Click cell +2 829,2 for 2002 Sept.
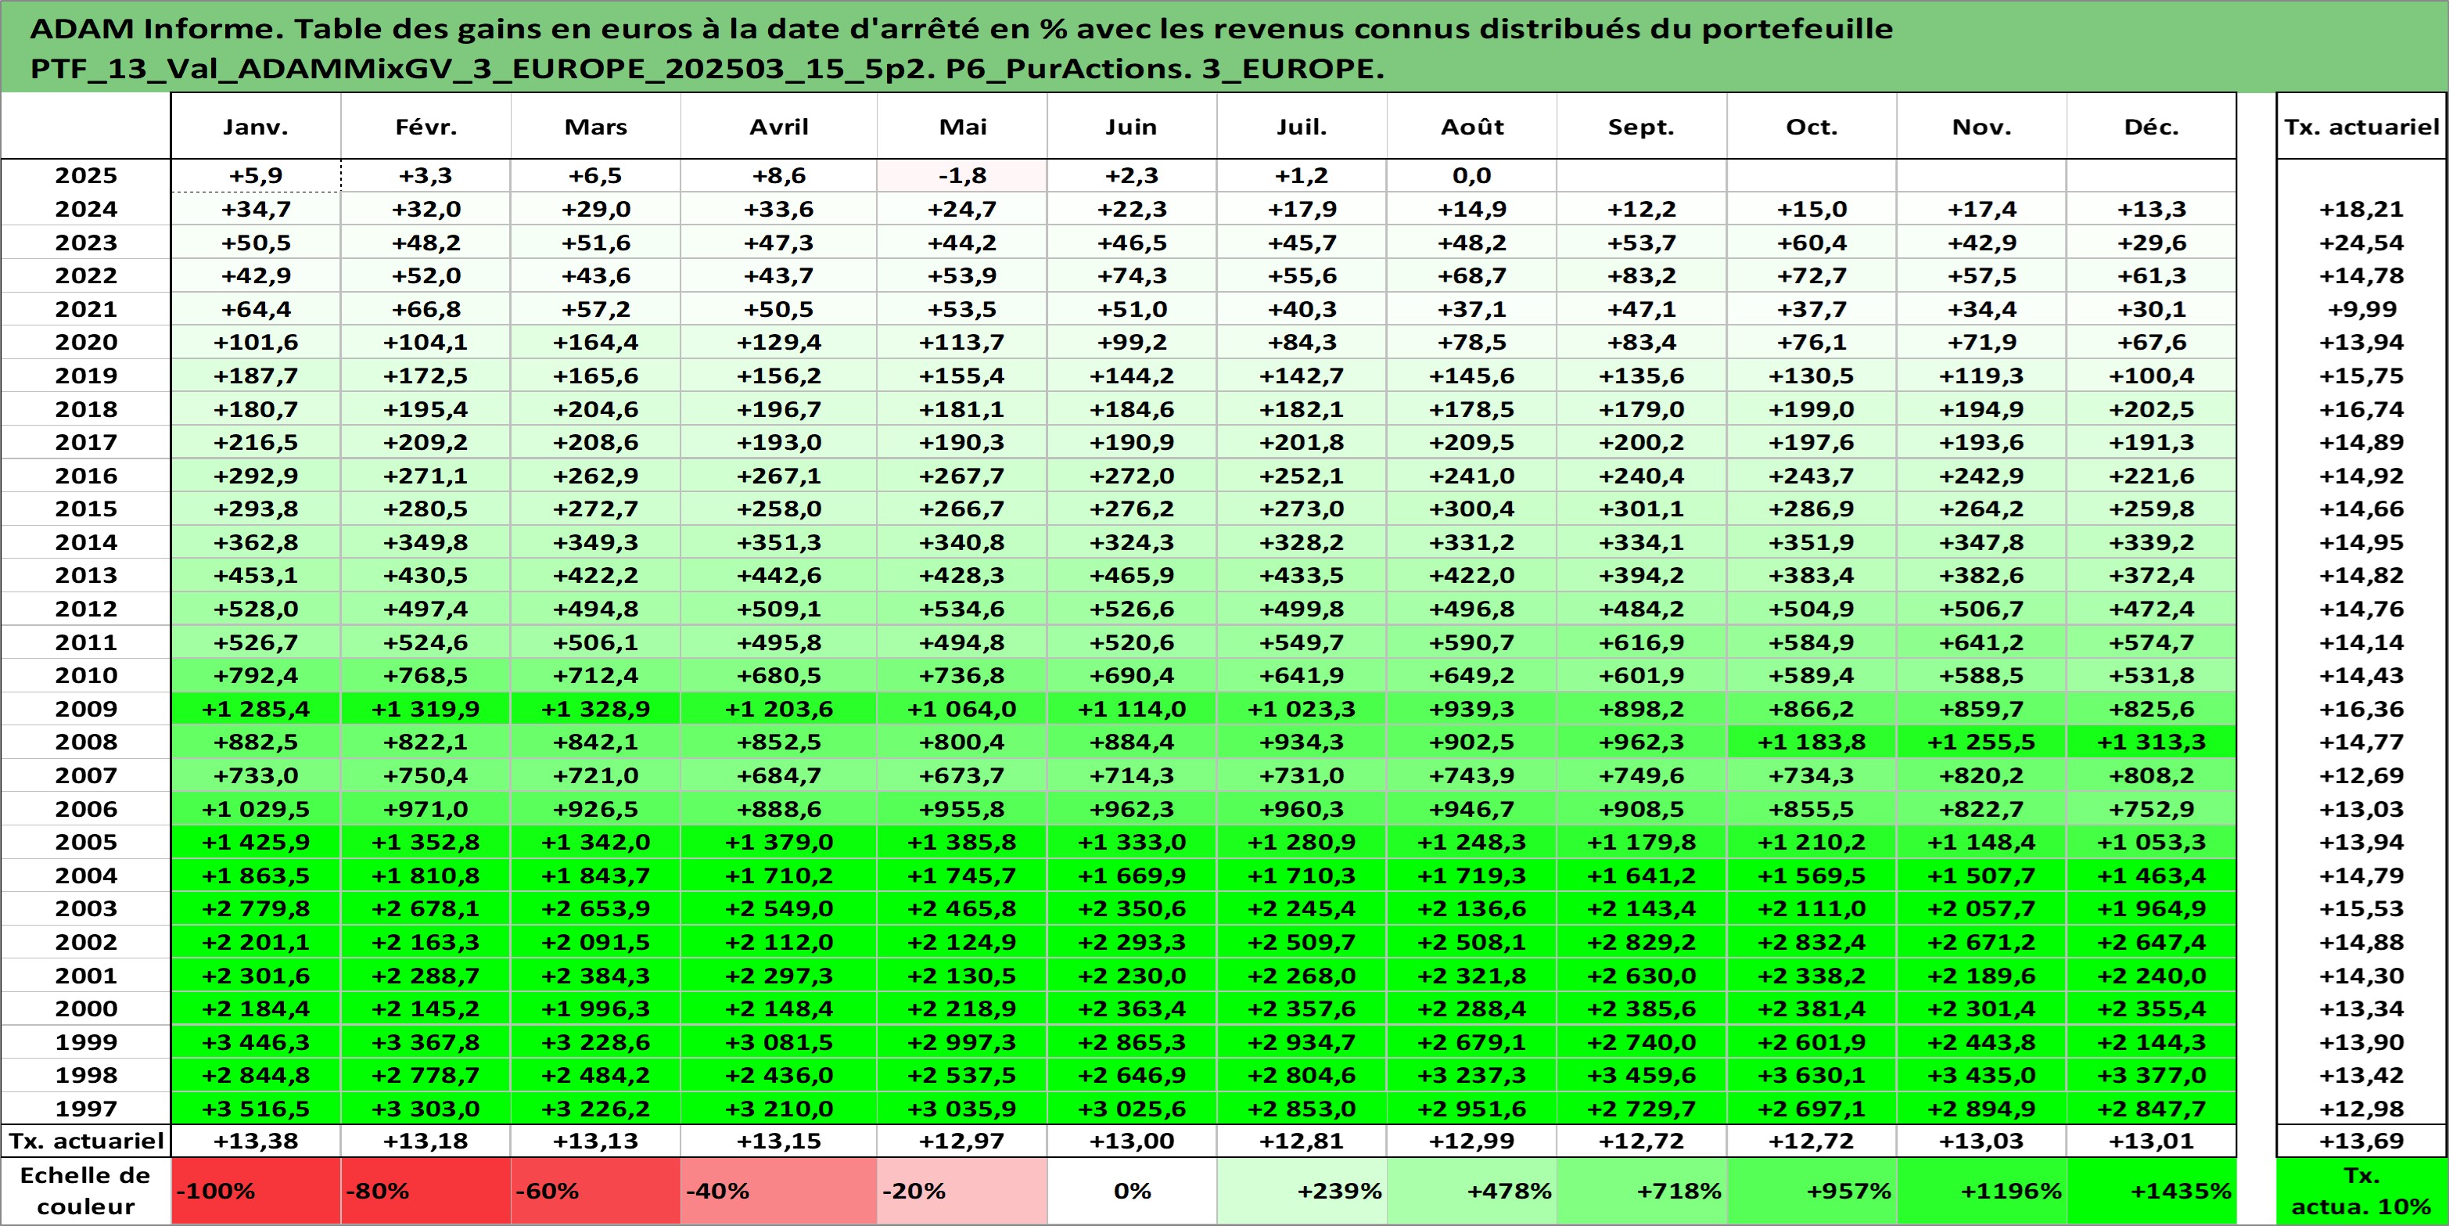Image resolution: width=2449 pixels, height=1226 pixels. click(1642, 942)
